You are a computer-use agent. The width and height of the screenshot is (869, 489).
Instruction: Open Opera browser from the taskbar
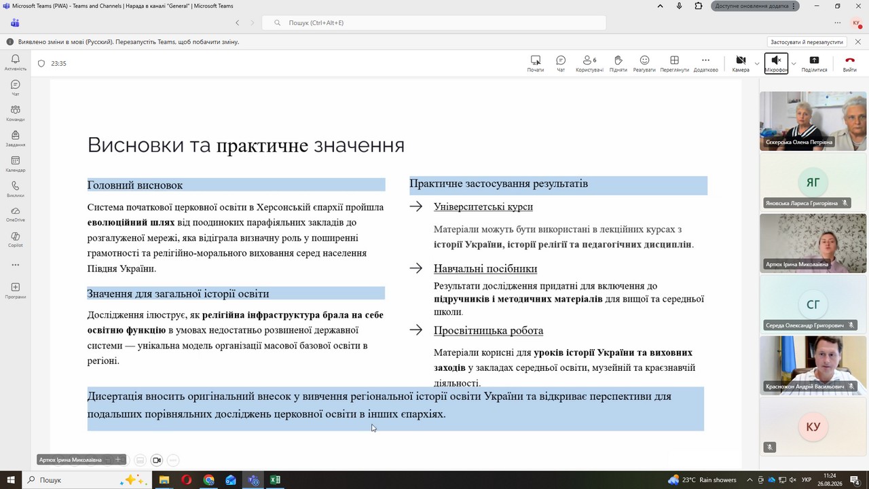[x=186, y=479]
